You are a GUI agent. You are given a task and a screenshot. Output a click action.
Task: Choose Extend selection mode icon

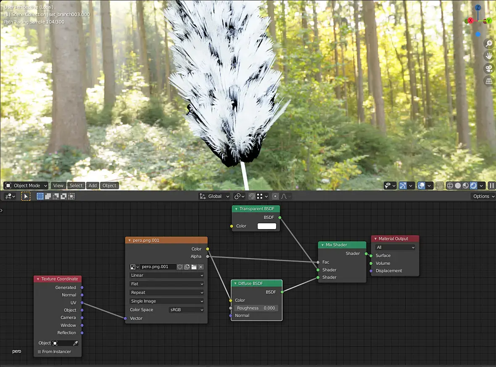(x=48, y=196)
